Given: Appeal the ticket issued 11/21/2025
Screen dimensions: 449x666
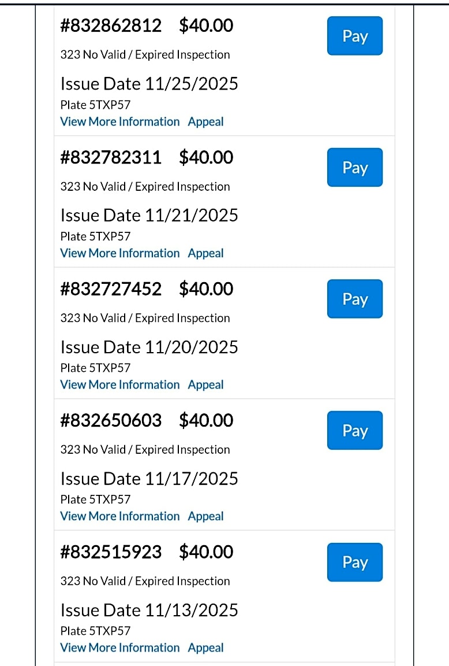Looking at the screenshot, I should point(205,253).
